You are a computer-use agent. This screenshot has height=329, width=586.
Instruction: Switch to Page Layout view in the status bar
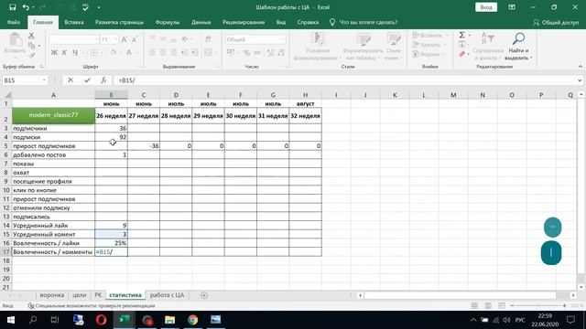pyautogui.click(x=488, y=305)
